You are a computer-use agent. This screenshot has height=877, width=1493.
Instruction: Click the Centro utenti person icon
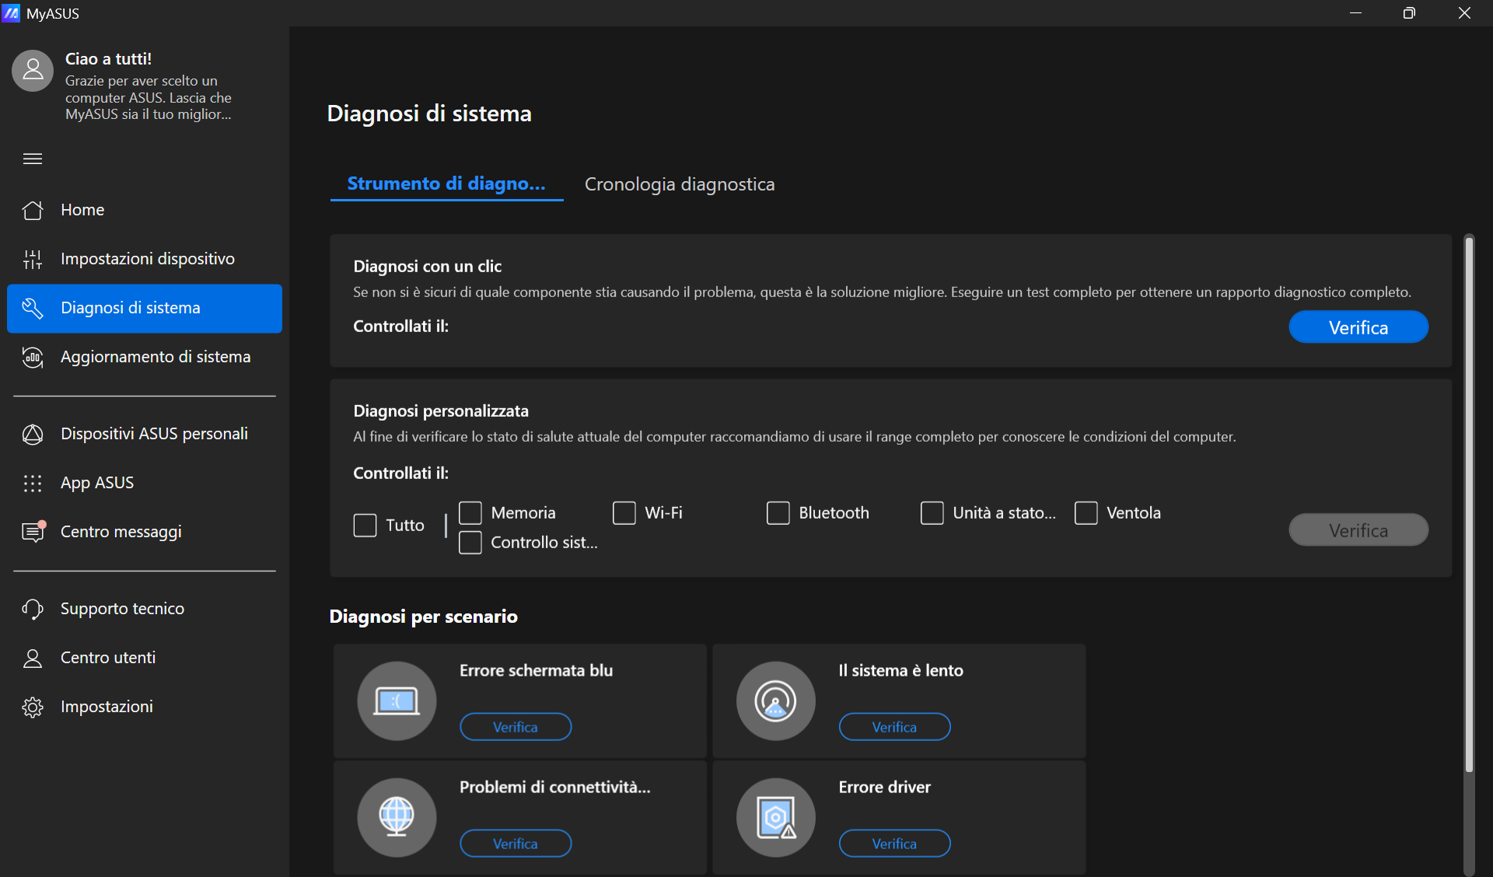(x=33, y=658)
